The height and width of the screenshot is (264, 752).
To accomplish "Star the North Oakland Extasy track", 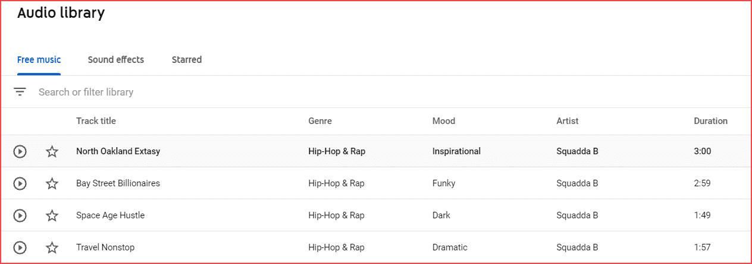I will 52,151.
